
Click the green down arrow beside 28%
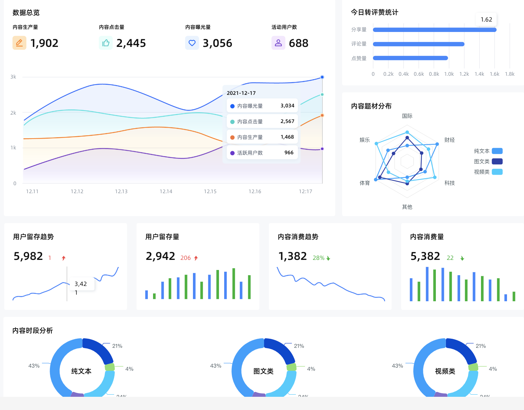coord(328,258)
